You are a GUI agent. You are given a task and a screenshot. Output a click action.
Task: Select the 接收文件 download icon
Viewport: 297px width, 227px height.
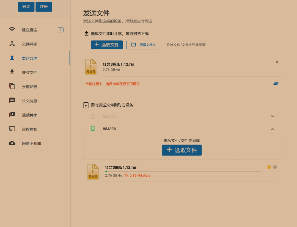[x=12, y=72]
